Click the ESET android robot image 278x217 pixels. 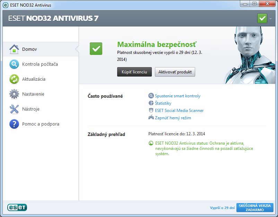point(250,55)
